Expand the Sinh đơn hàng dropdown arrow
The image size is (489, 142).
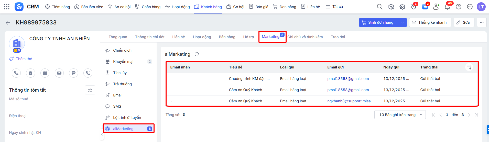click(x=402, y=22)
